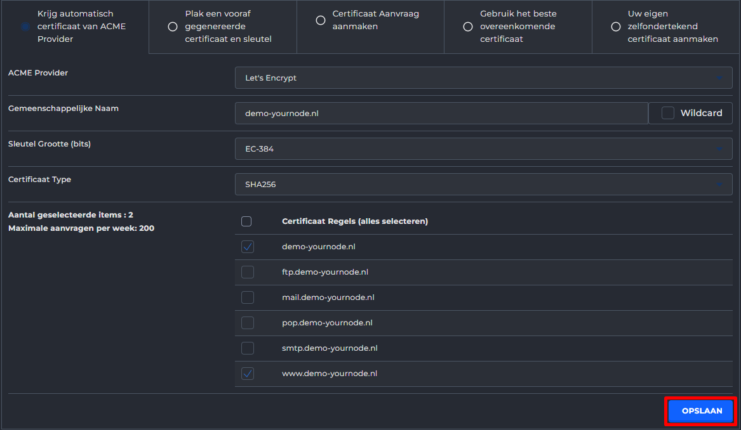Screen dimensions: 741x430
Task: Click the 'Aantal geselecteerde items : 2' text
Action: click(71, 215)
